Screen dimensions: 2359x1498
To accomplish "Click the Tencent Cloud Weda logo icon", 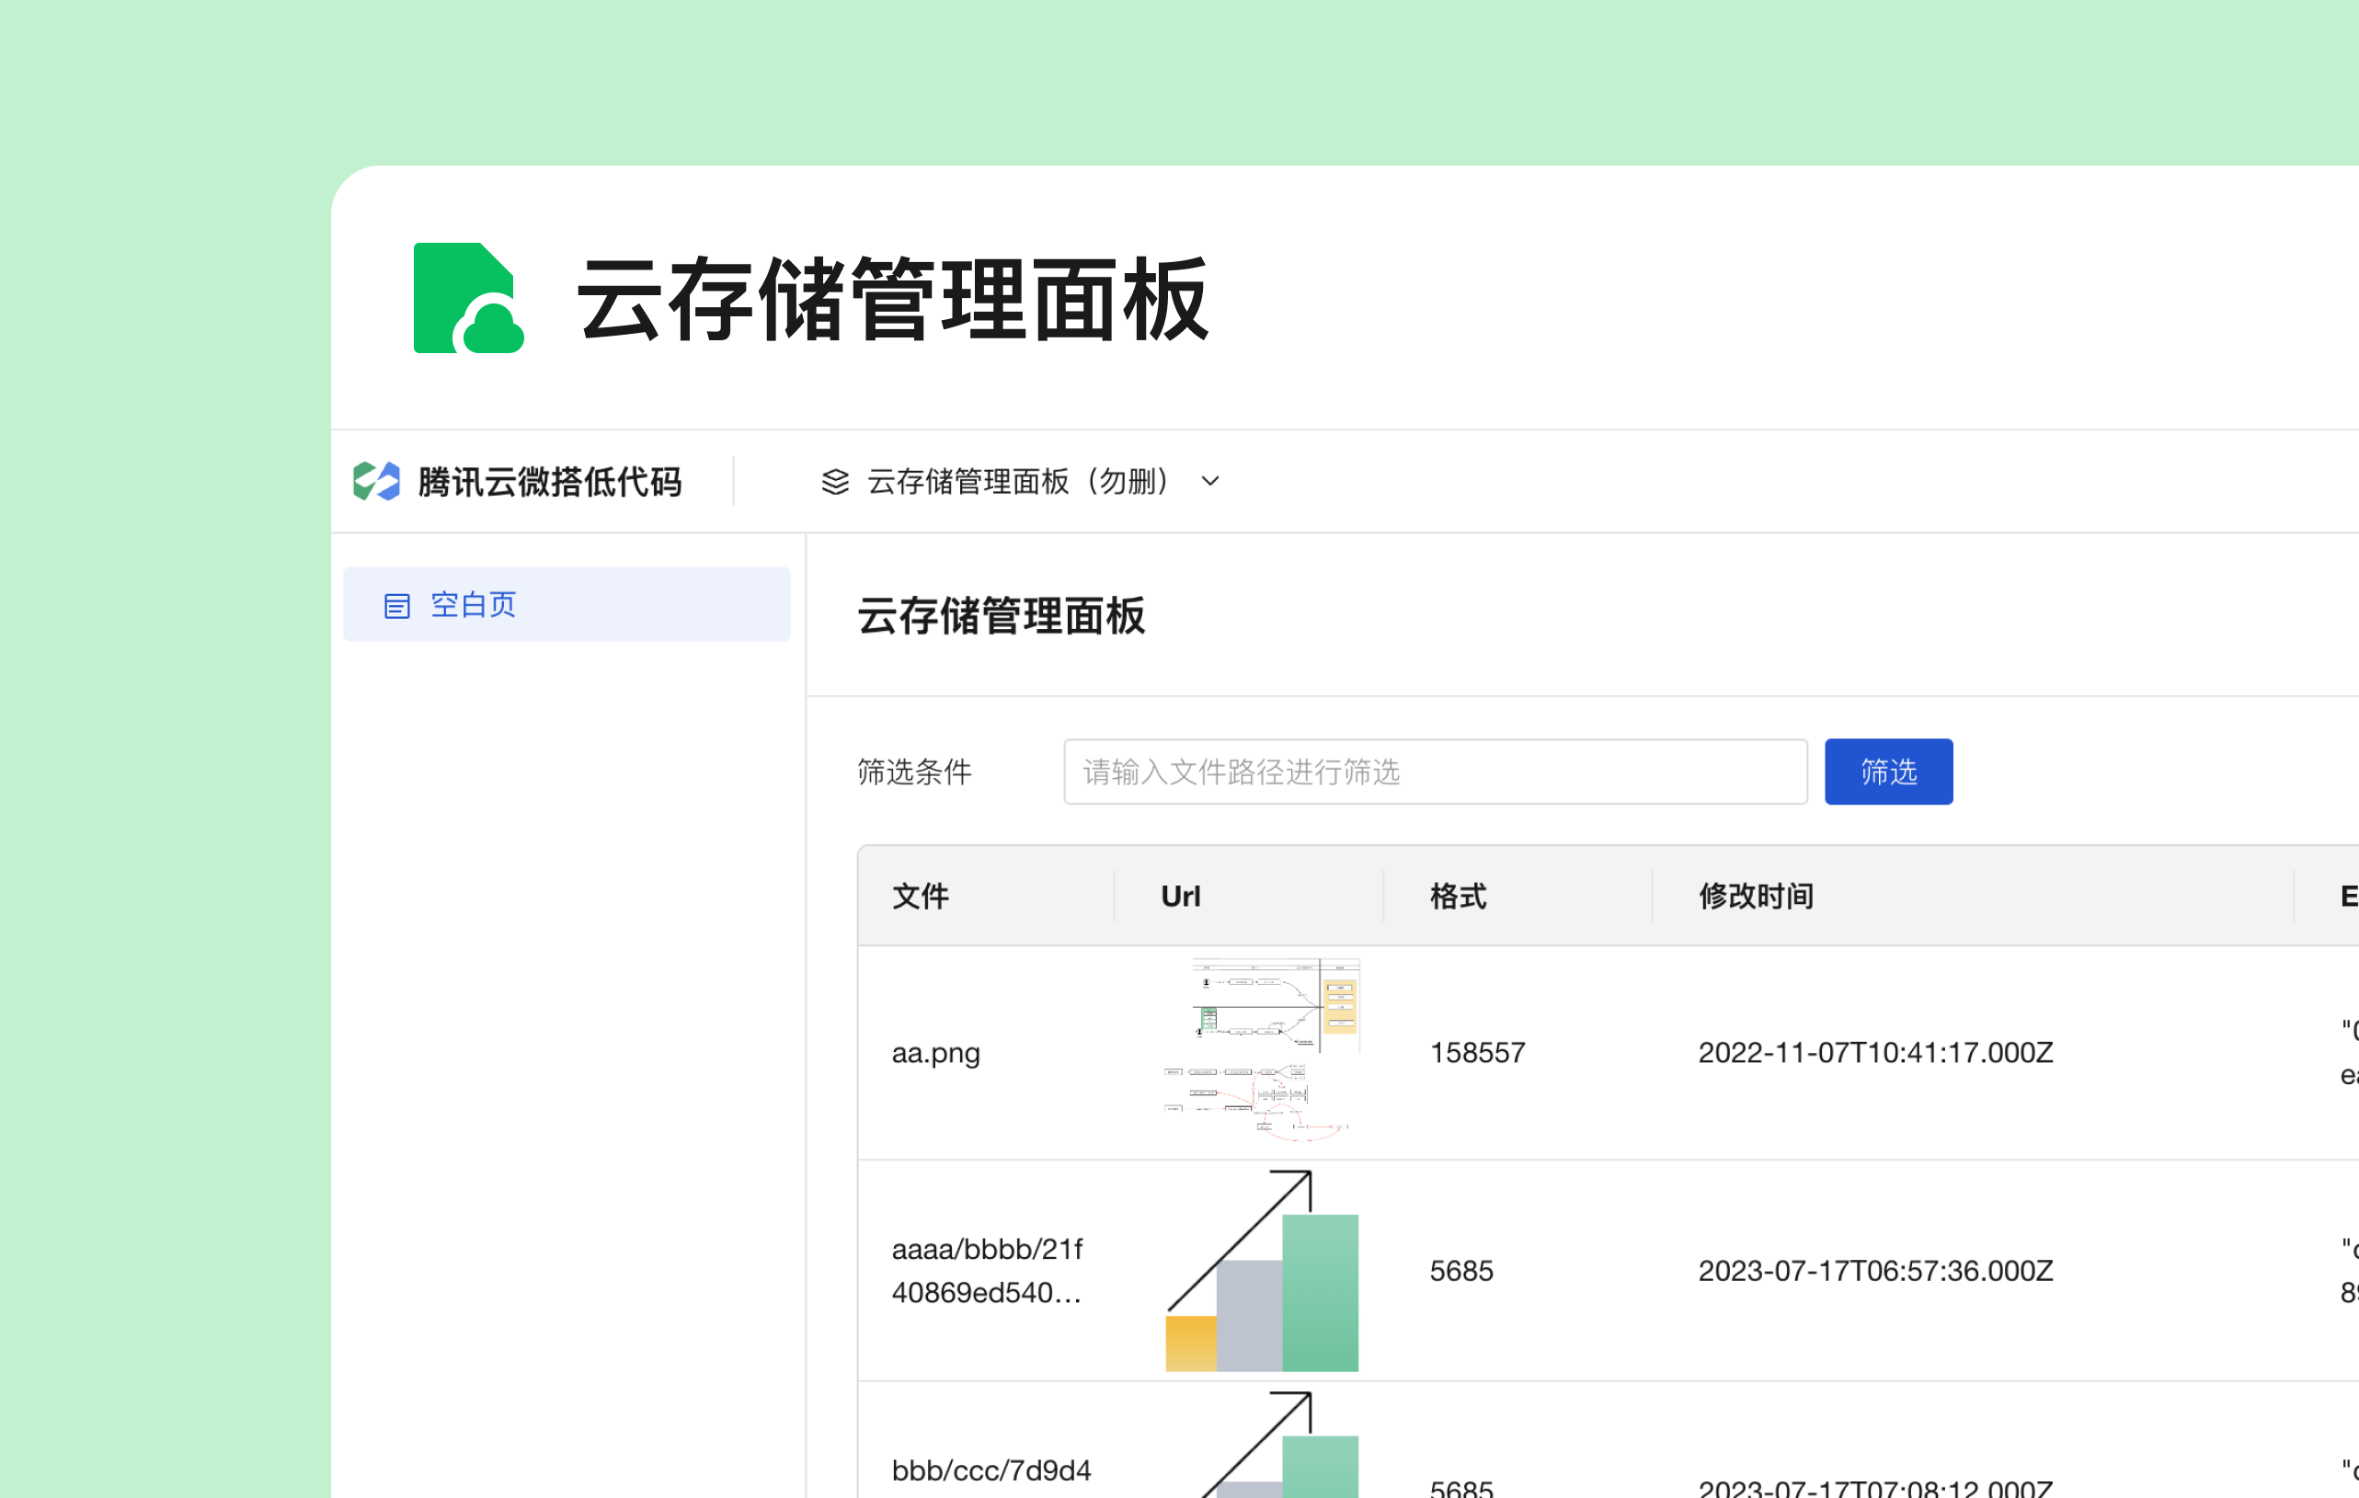I will (376, 481).
